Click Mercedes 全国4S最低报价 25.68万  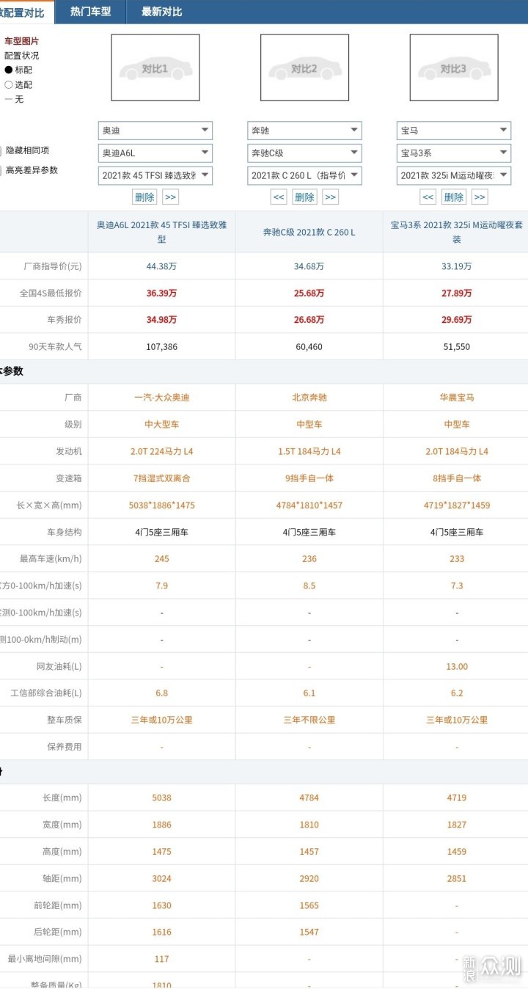(x=309, y=293)
